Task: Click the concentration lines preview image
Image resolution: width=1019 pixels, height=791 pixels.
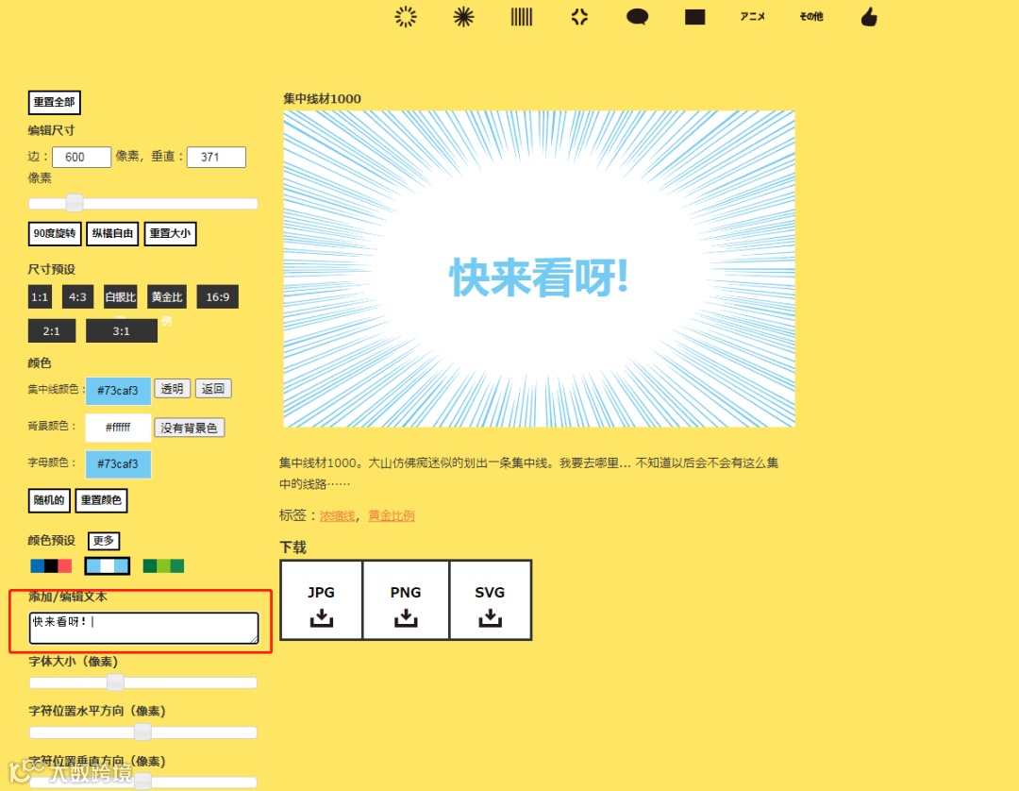Action: point(540,269)
